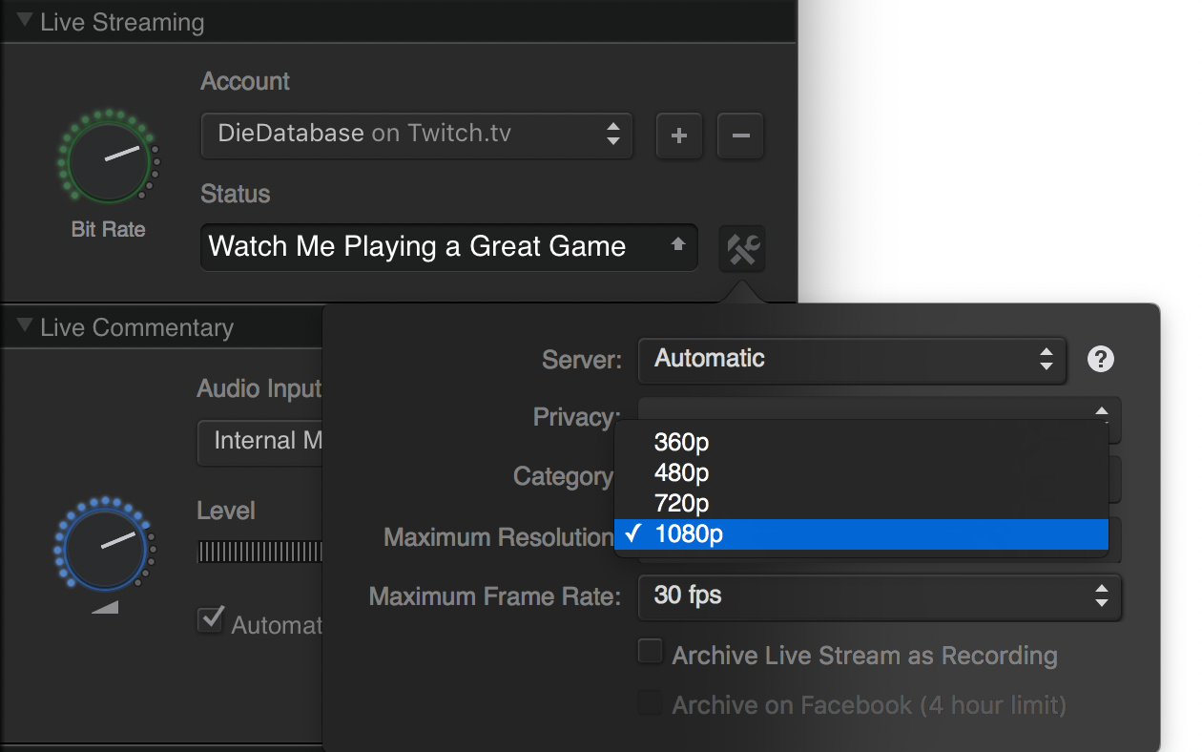Open the Maximum Frame Rate dropdown
Image resolution: width=1202 pixels, height=752 pixels.
pyautogui.click(x=879, y=595)
